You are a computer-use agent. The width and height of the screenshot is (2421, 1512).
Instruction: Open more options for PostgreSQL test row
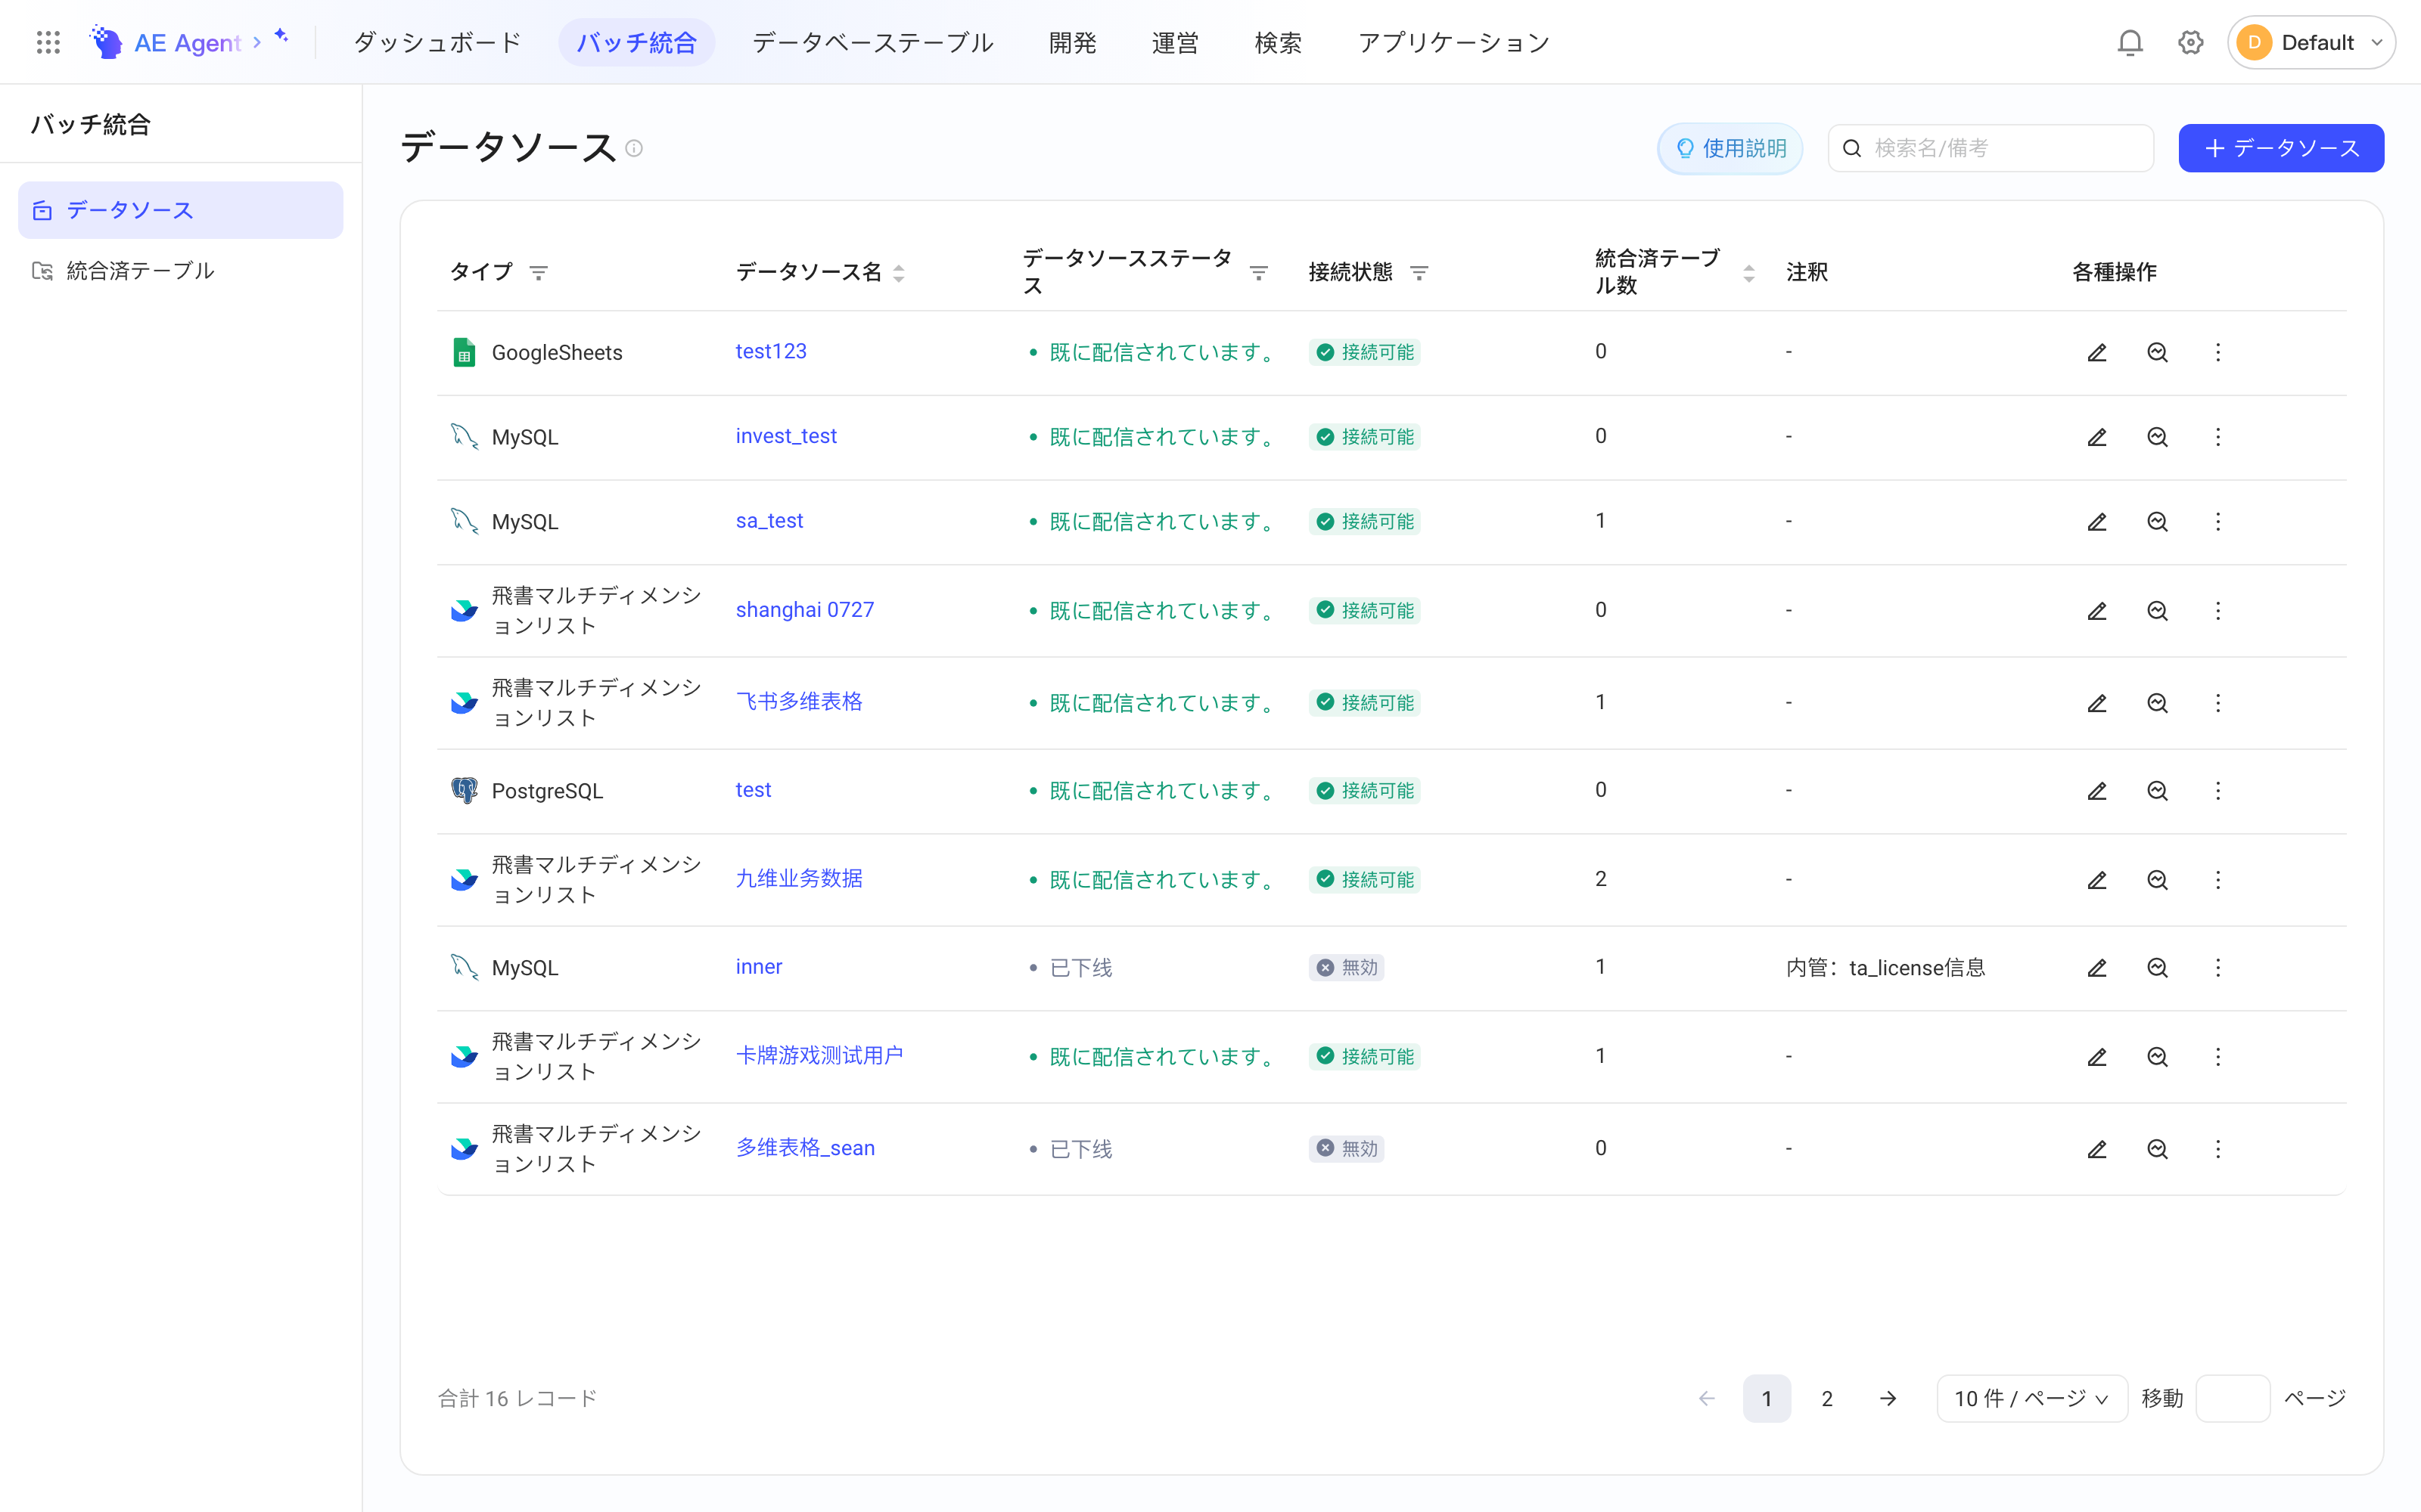2218,791
